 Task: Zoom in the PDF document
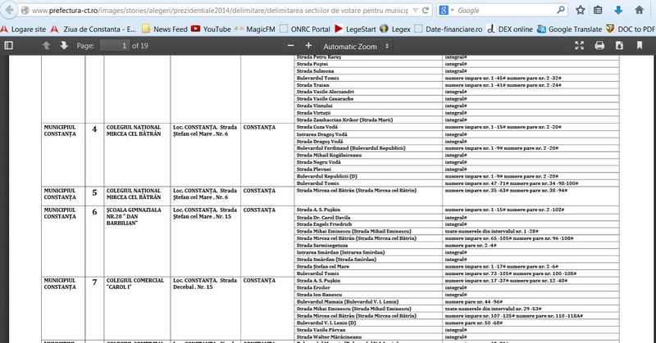click(x=308, y=46)
